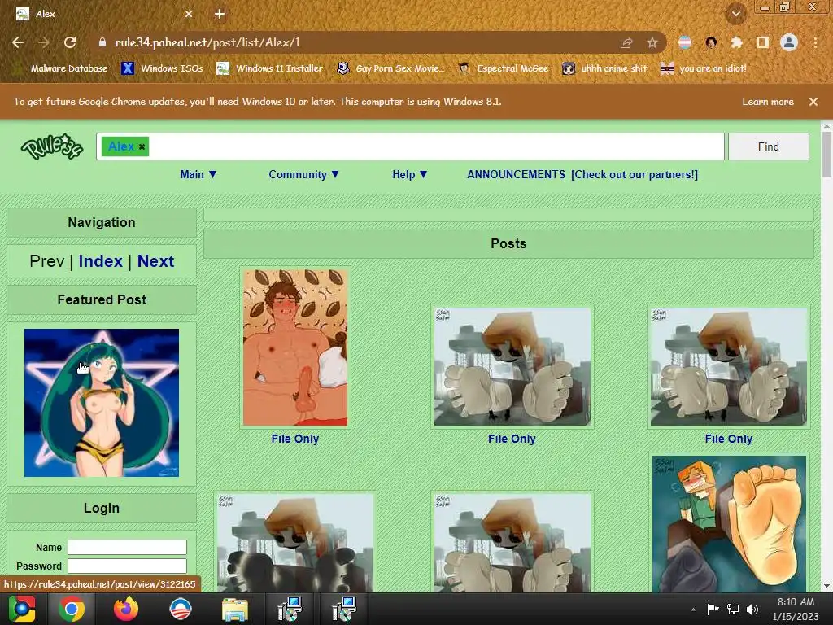Viewport: 833px width, 625px height.
Task: Open the Chrome profile avatar
Action: click(789, 42)
